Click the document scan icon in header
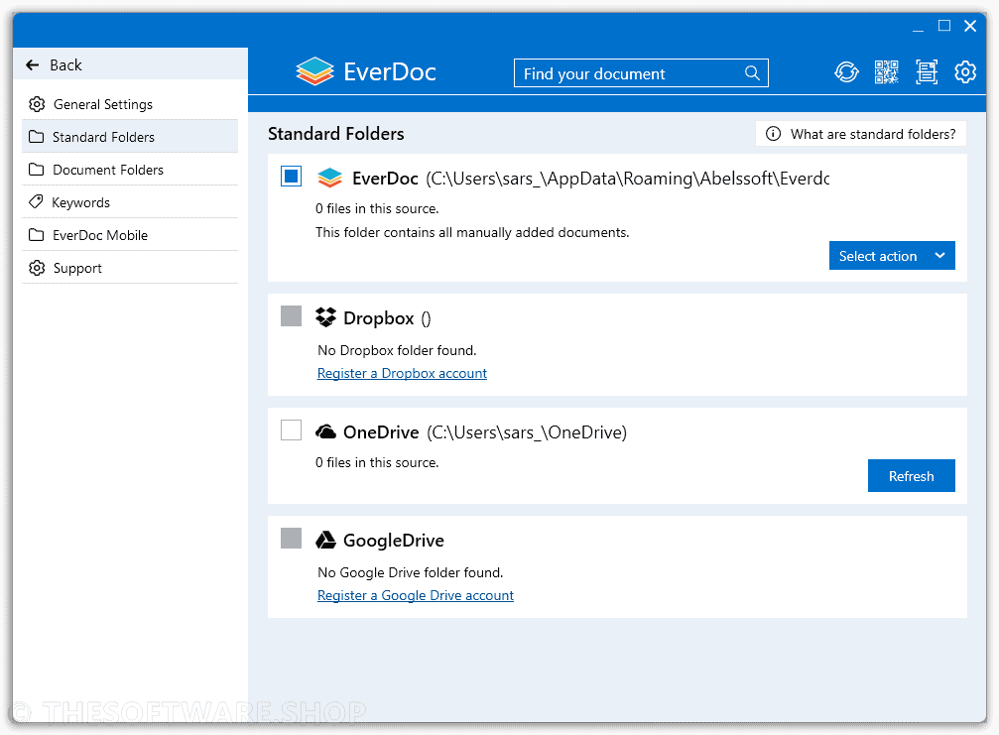This screenshot has width=999, height=735. [927, 72]
